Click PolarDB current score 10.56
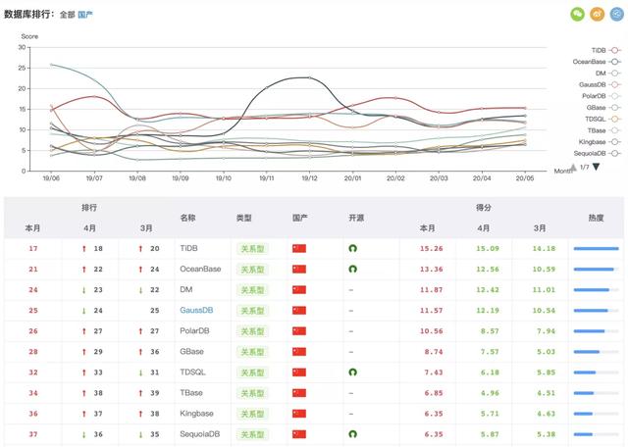The image size is (628, 447). (432, 331)
